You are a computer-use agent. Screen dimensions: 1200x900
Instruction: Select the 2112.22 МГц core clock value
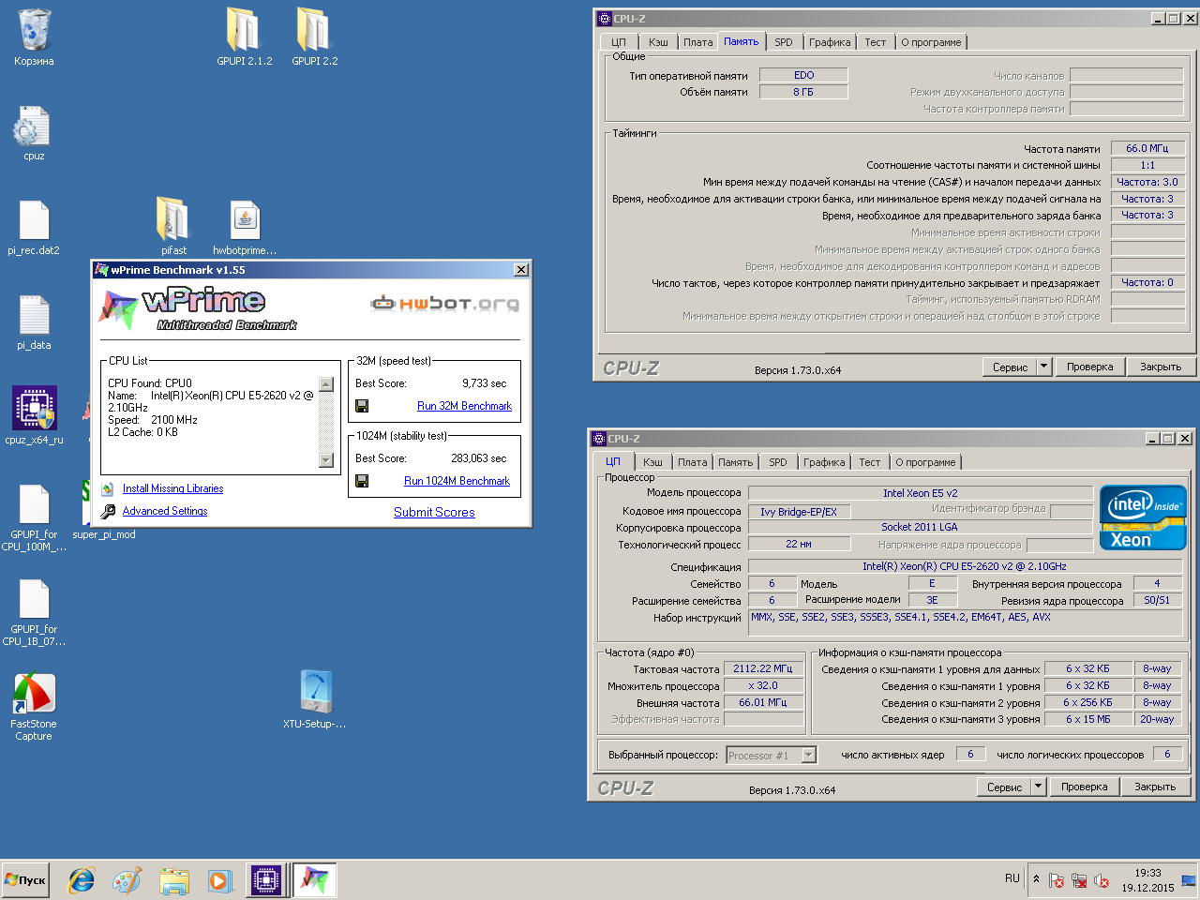coord(763,668)
